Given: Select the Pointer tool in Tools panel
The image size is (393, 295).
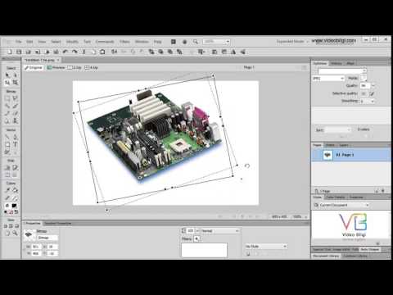Looking at the screenshot, I should [7, 75].
